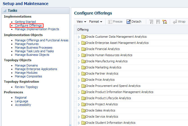
Task: Collapse the Tasks panel
Action: point(5,11)
